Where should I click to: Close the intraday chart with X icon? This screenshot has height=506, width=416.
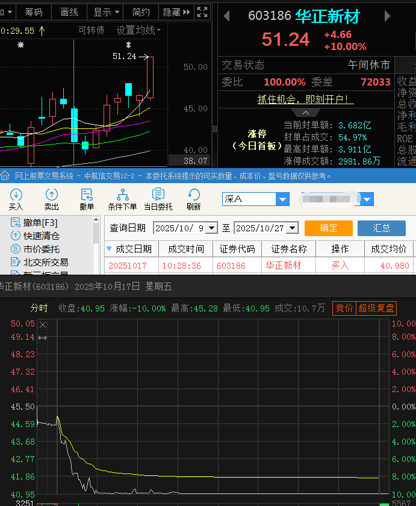point(43,325)
